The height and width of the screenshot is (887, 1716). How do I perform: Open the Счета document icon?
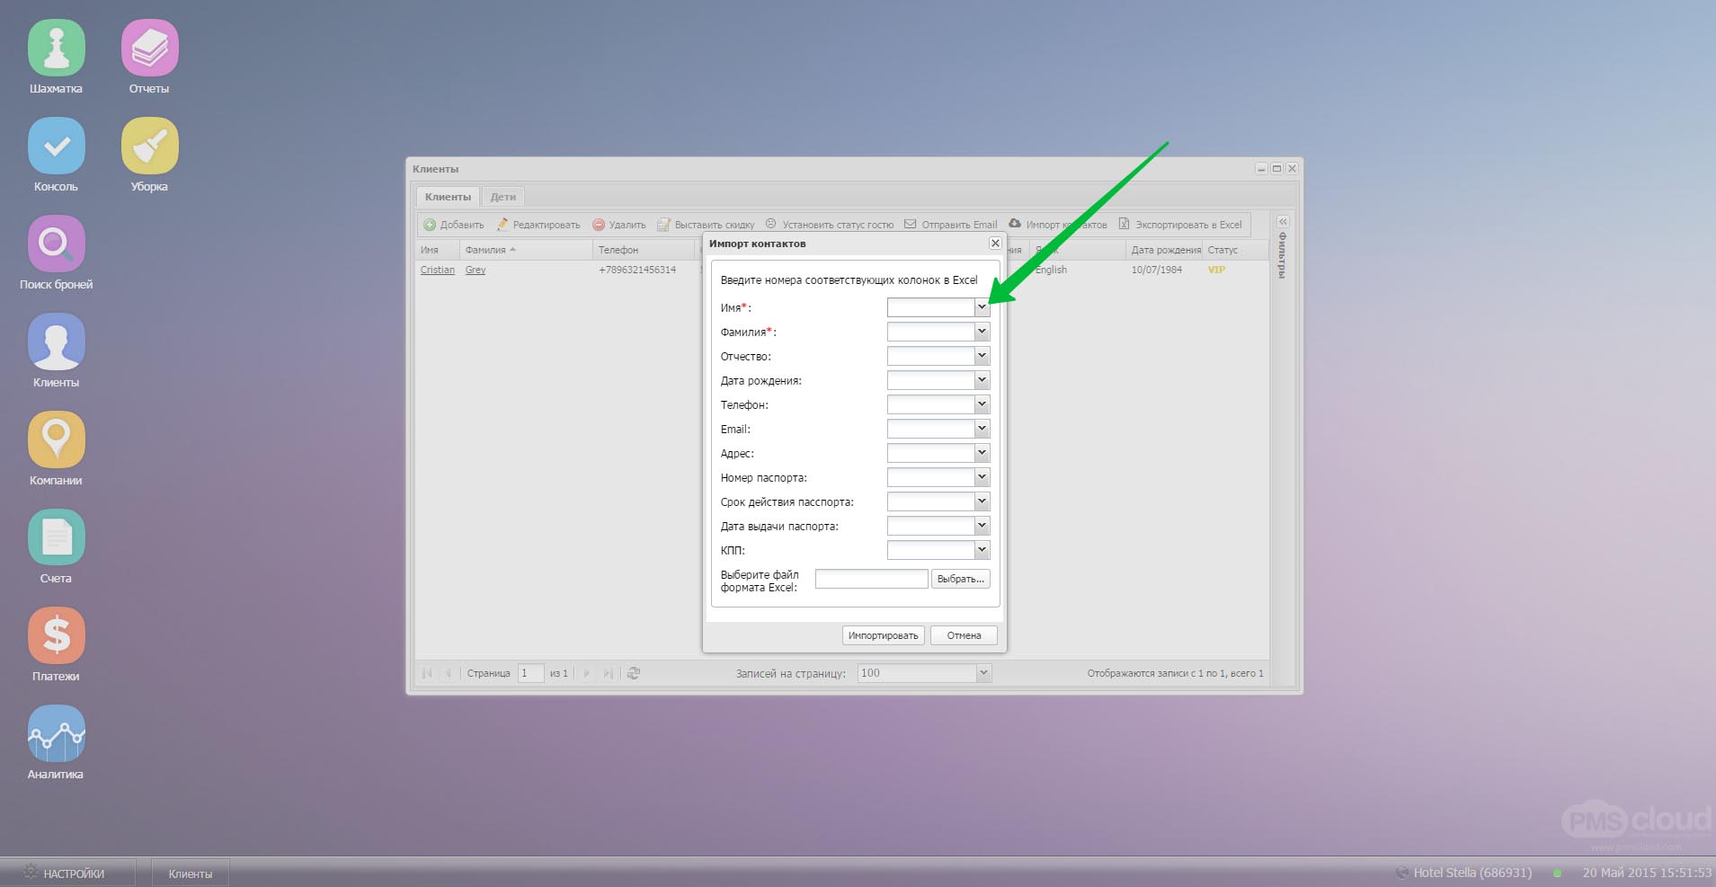pyautogui.click(x=56, y=537)
